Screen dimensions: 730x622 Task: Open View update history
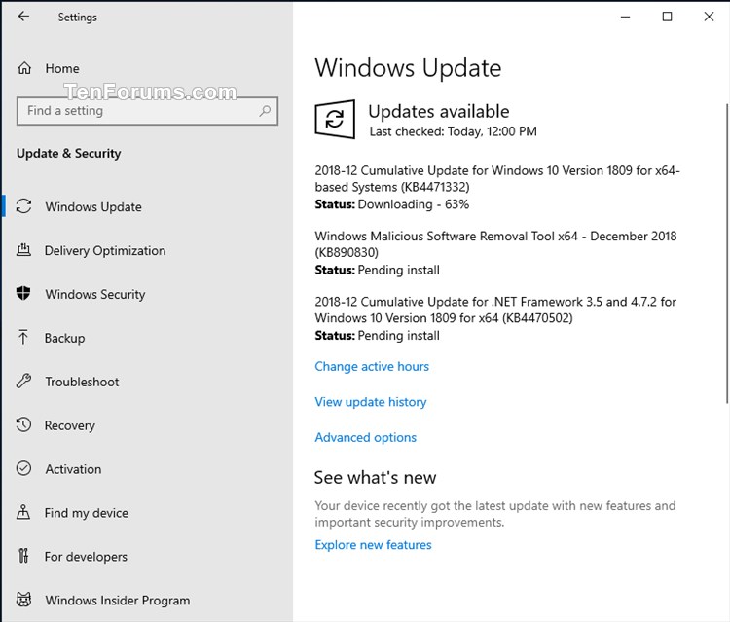[x=371, y=402]
